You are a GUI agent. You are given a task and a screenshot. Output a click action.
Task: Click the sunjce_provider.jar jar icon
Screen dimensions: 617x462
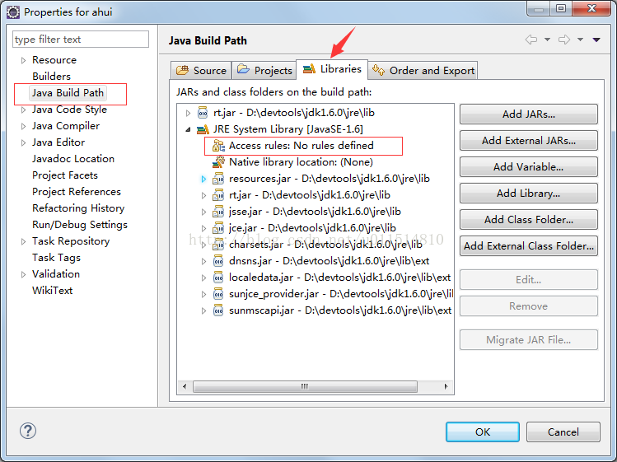tap(218, 294)
